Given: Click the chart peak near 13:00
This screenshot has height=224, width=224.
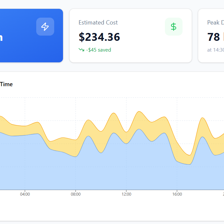Looking at the screenshot, I should (x=139, y=112).
